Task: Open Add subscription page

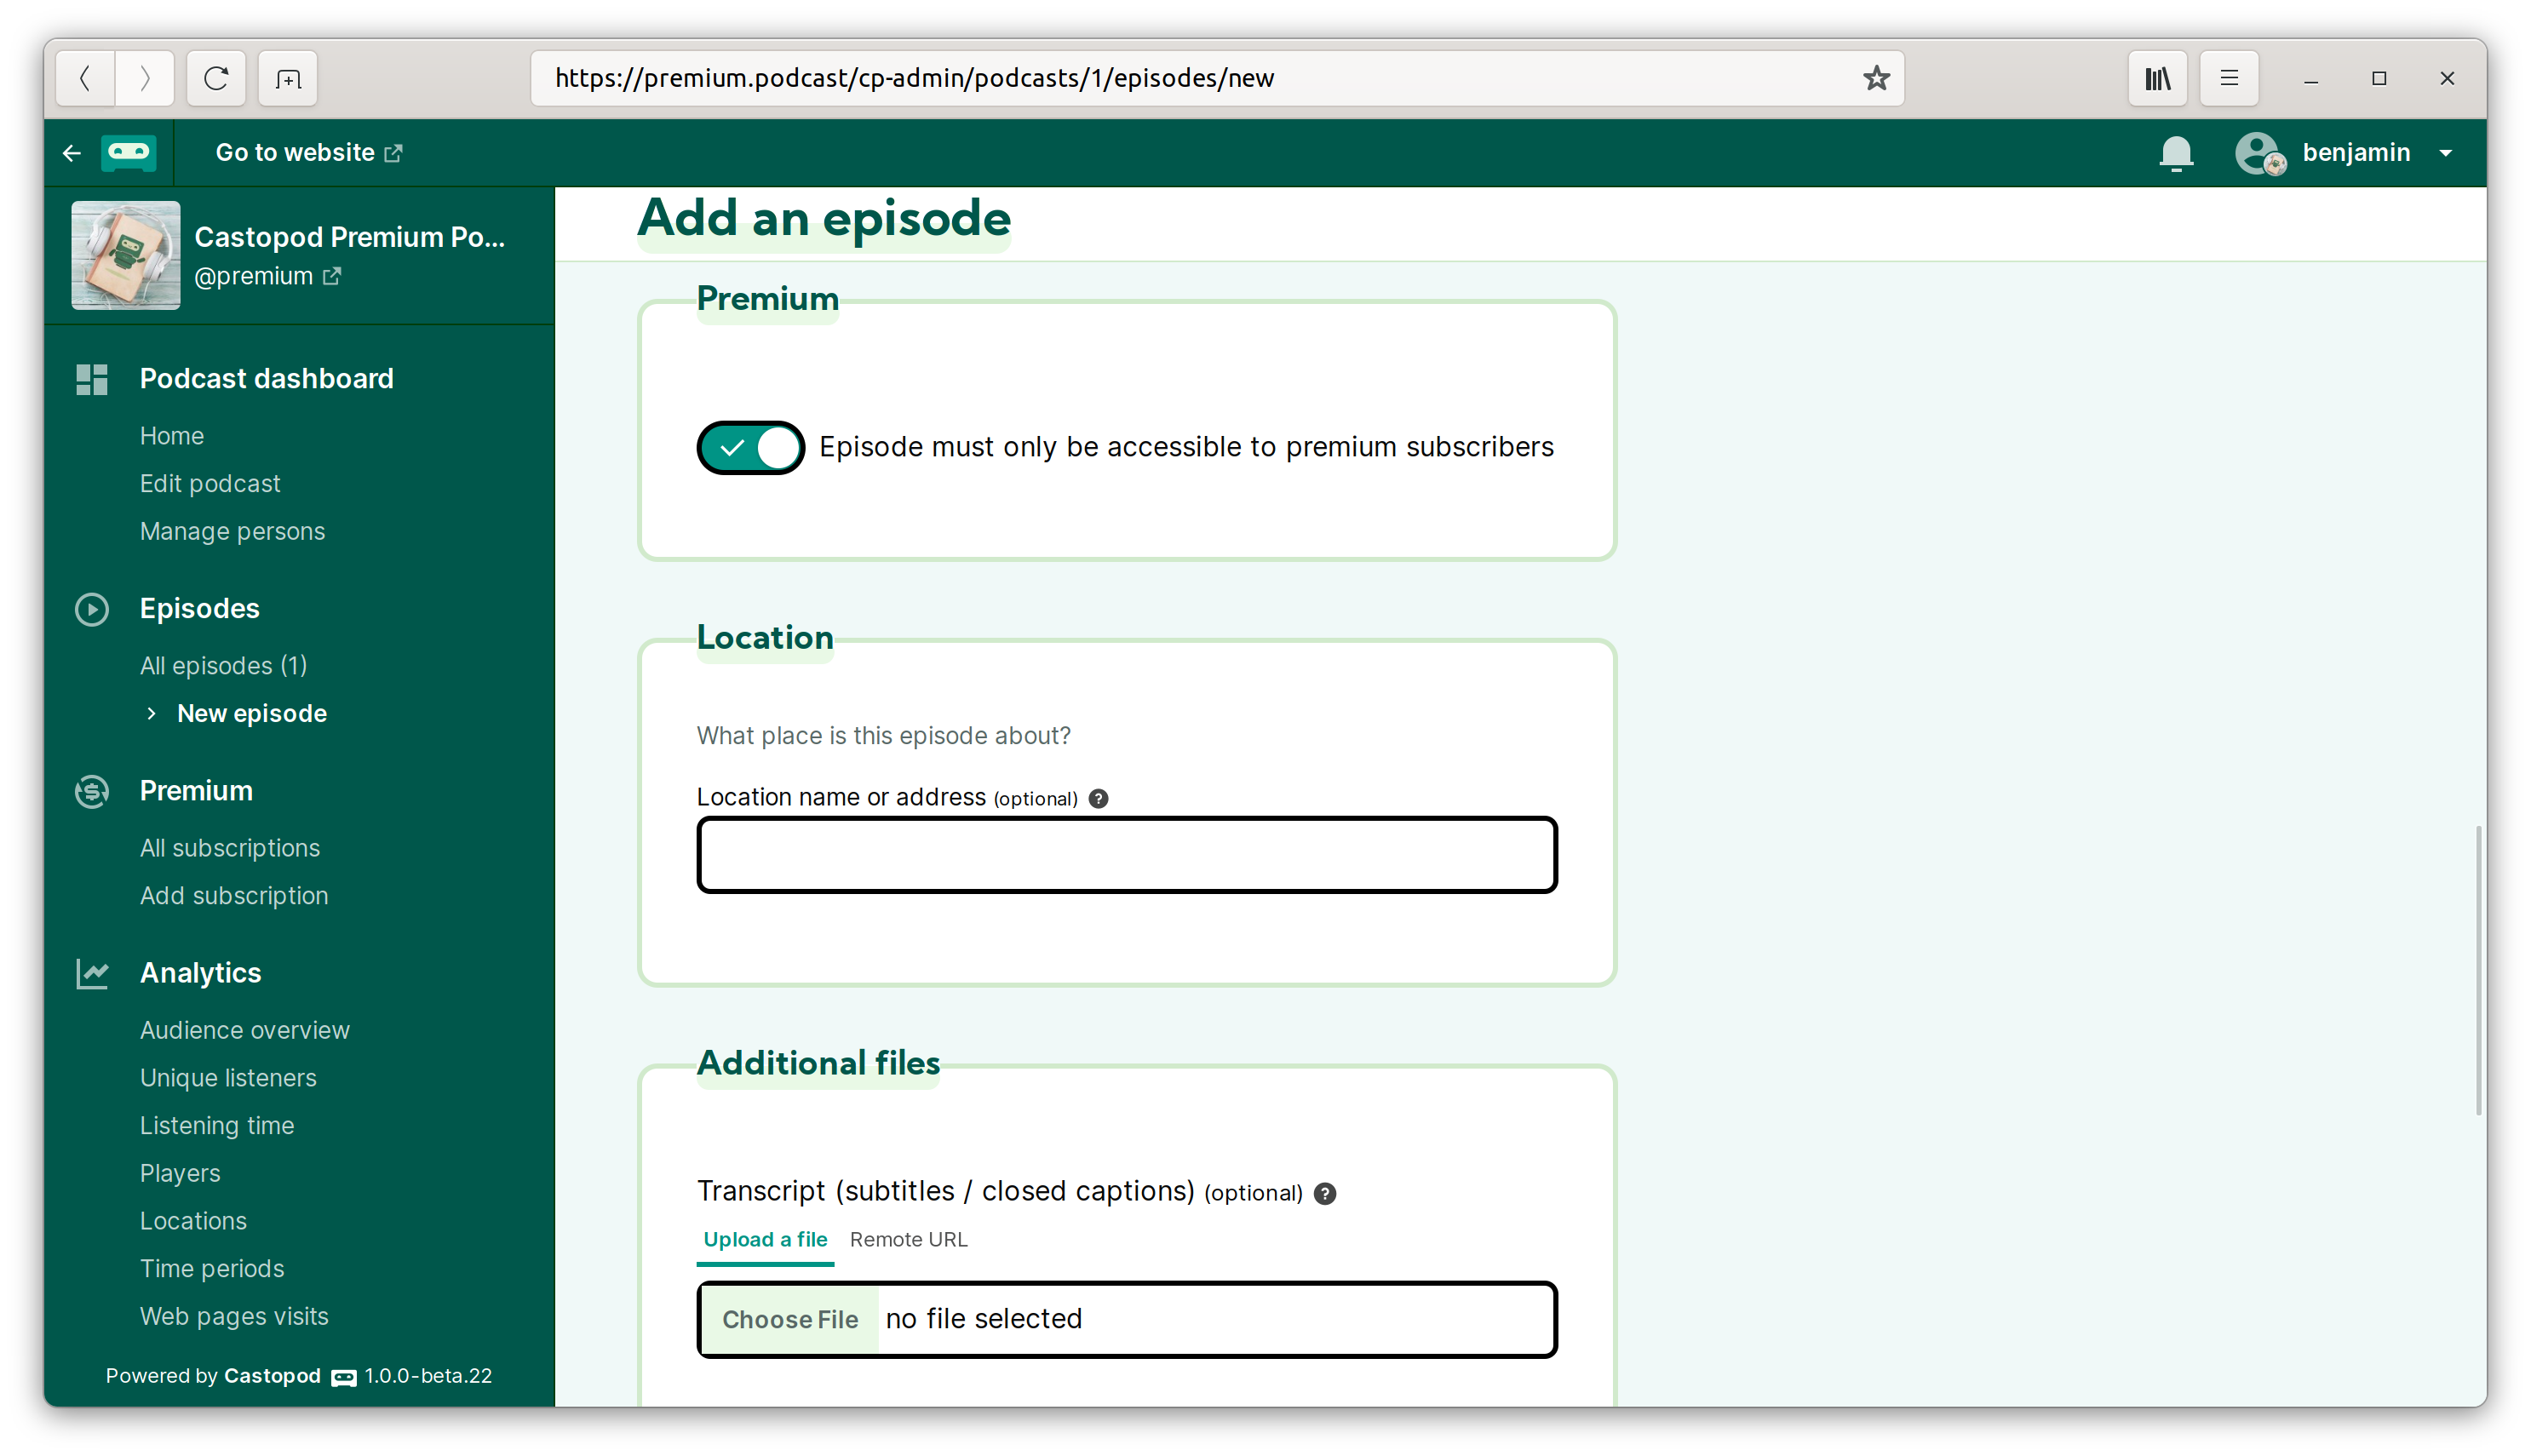Action: point(233,895)
